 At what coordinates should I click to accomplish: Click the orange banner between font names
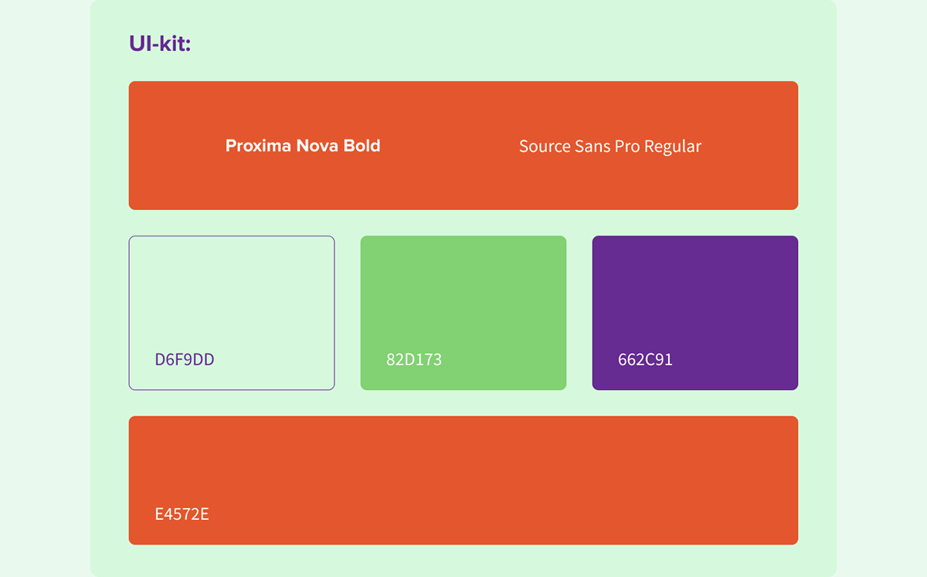coord(450,145)
